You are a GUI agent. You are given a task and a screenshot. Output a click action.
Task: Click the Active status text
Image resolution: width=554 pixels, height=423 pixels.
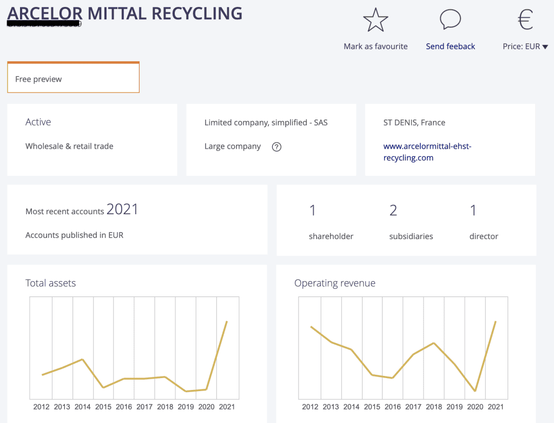click(x=38, y=122)
